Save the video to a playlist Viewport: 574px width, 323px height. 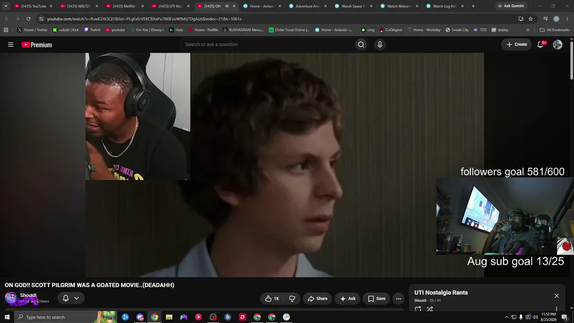coord(377,299)
